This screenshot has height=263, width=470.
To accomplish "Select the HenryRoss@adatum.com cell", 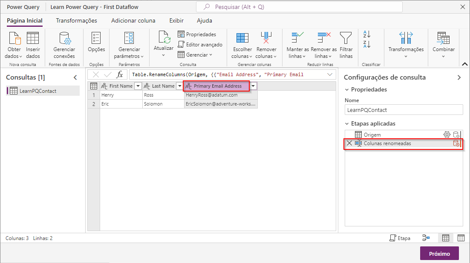I will pos(221,95).
